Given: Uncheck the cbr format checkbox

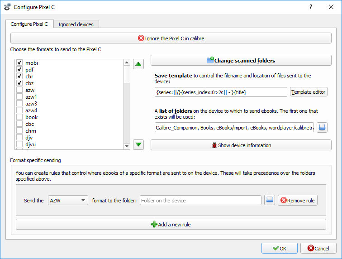Looking at the screenshot, I should [x=19, y=76].
